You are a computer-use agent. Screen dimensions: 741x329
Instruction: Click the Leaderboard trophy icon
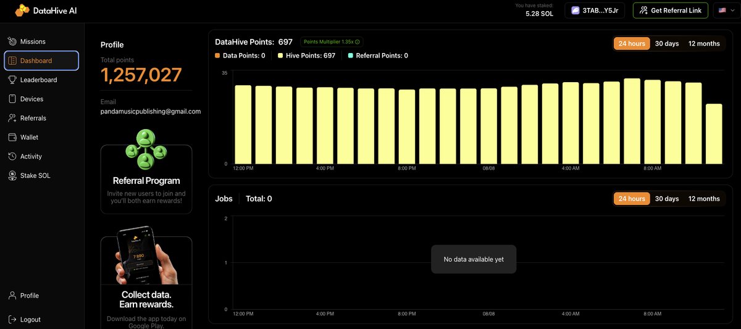pos(12,80)
